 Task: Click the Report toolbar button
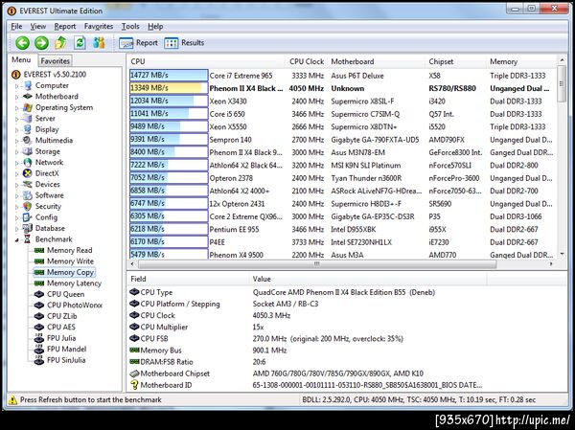tap(138, 43)
